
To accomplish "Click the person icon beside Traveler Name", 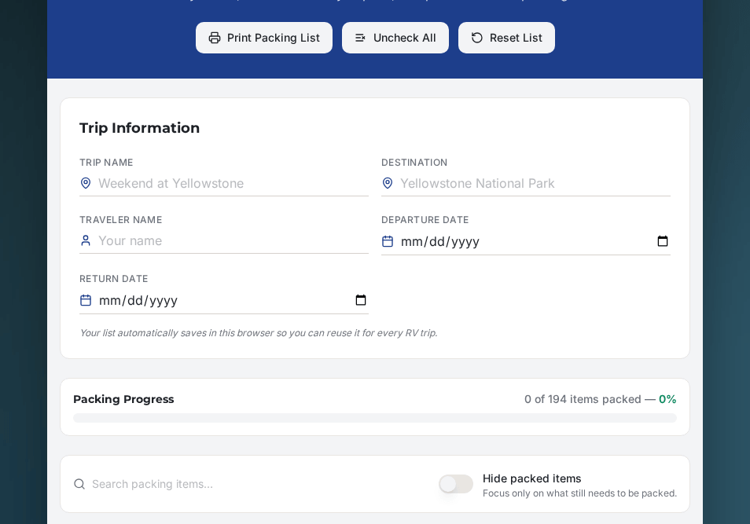I will click(86, 240).
